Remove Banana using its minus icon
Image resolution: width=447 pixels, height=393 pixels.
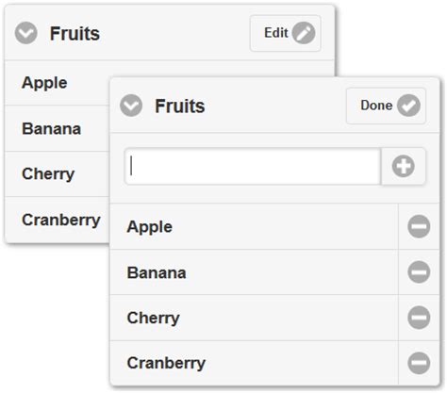click(419, 271)
